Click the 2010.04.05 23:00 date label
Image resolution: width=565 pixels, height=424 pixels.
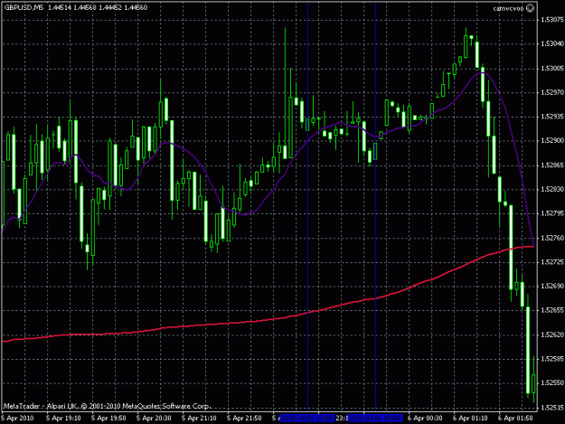click(307, 419)
